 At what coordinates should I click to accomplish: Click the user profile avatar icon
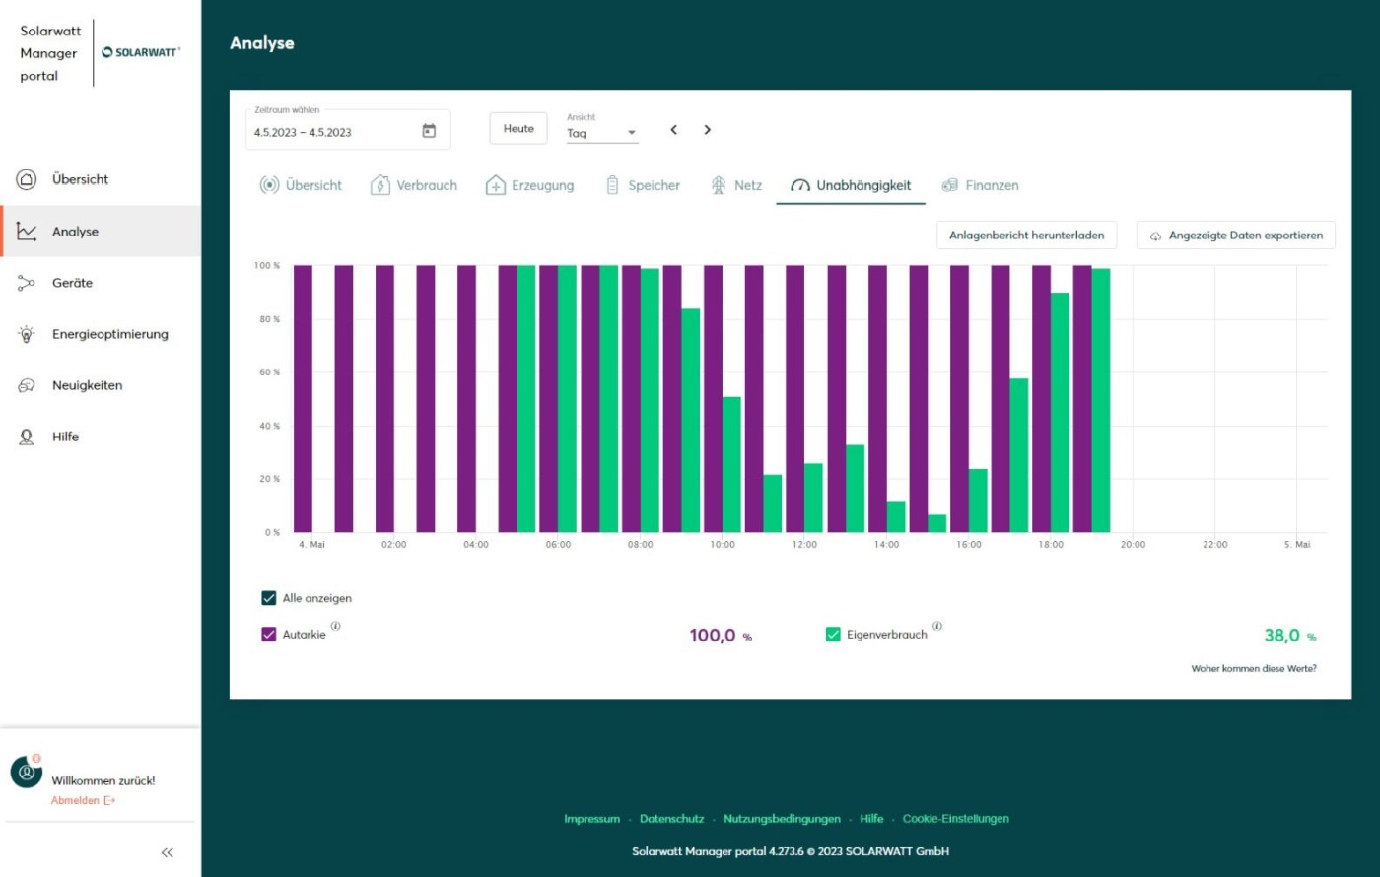[27, 772]
